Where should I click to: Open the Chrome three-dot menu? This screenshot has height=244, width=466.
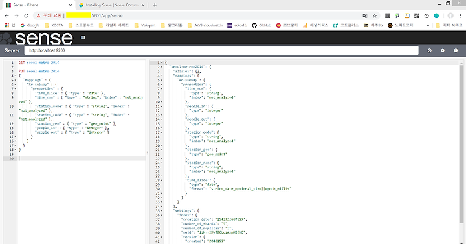460,15
